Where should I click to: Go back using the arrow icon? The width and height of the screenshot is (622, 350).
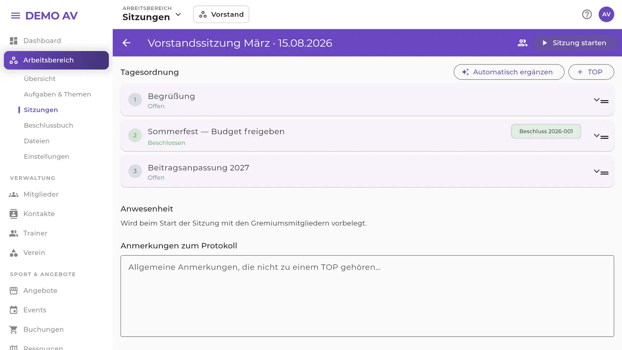126,43
